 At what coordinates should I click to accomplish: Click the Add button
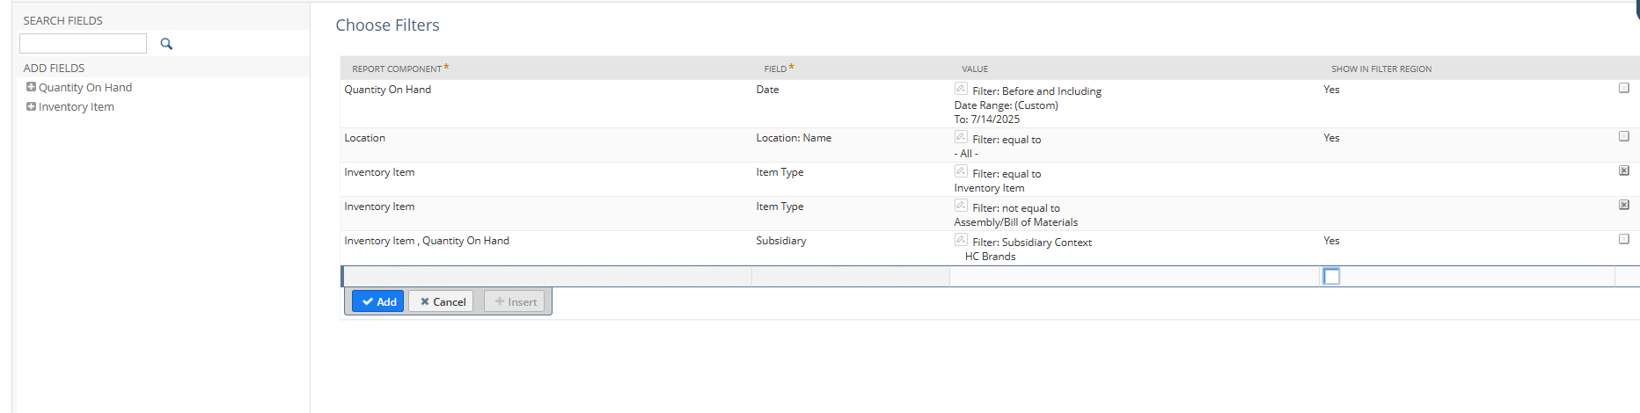(378, 301)
